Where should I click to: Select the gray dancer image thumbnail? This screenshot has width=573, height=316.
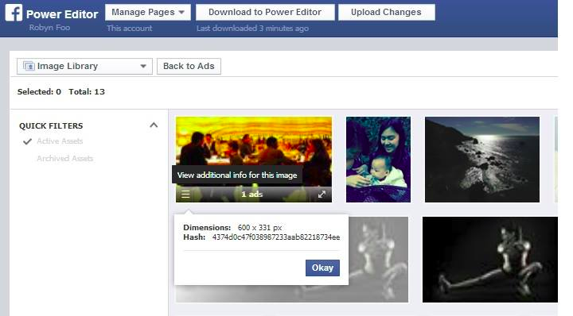378,260
